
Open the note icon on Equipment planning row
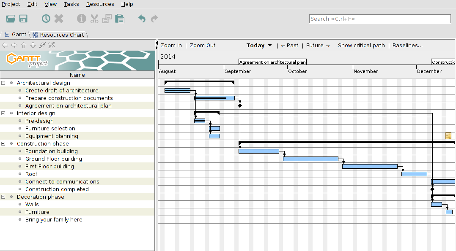coord(448,136)
